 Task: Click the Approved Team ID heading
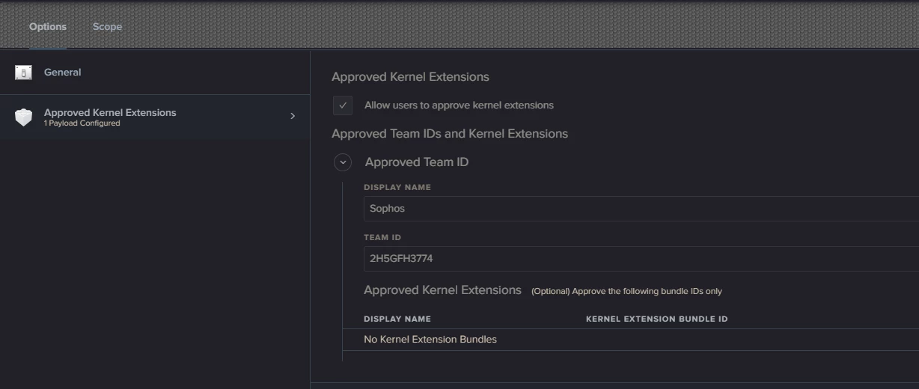coord(417,162)
